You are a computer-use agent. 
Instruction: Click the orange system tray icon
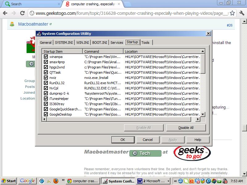click(x=191, y=181)
